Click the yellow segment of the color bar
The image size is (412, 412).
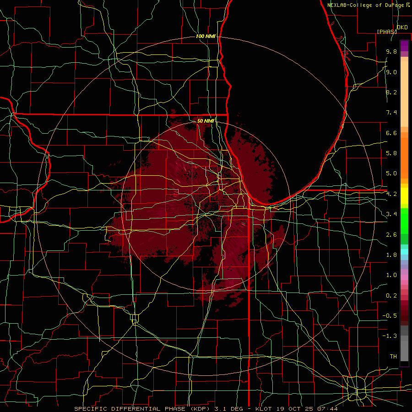[x=404, y=196]
